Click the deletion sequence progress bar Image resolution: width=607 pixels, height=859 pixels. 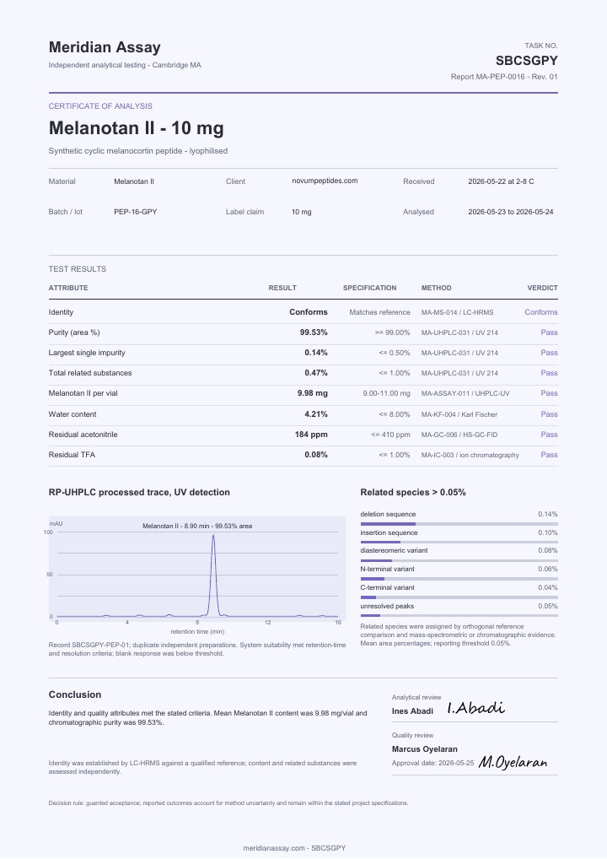[x=459, y=524]
